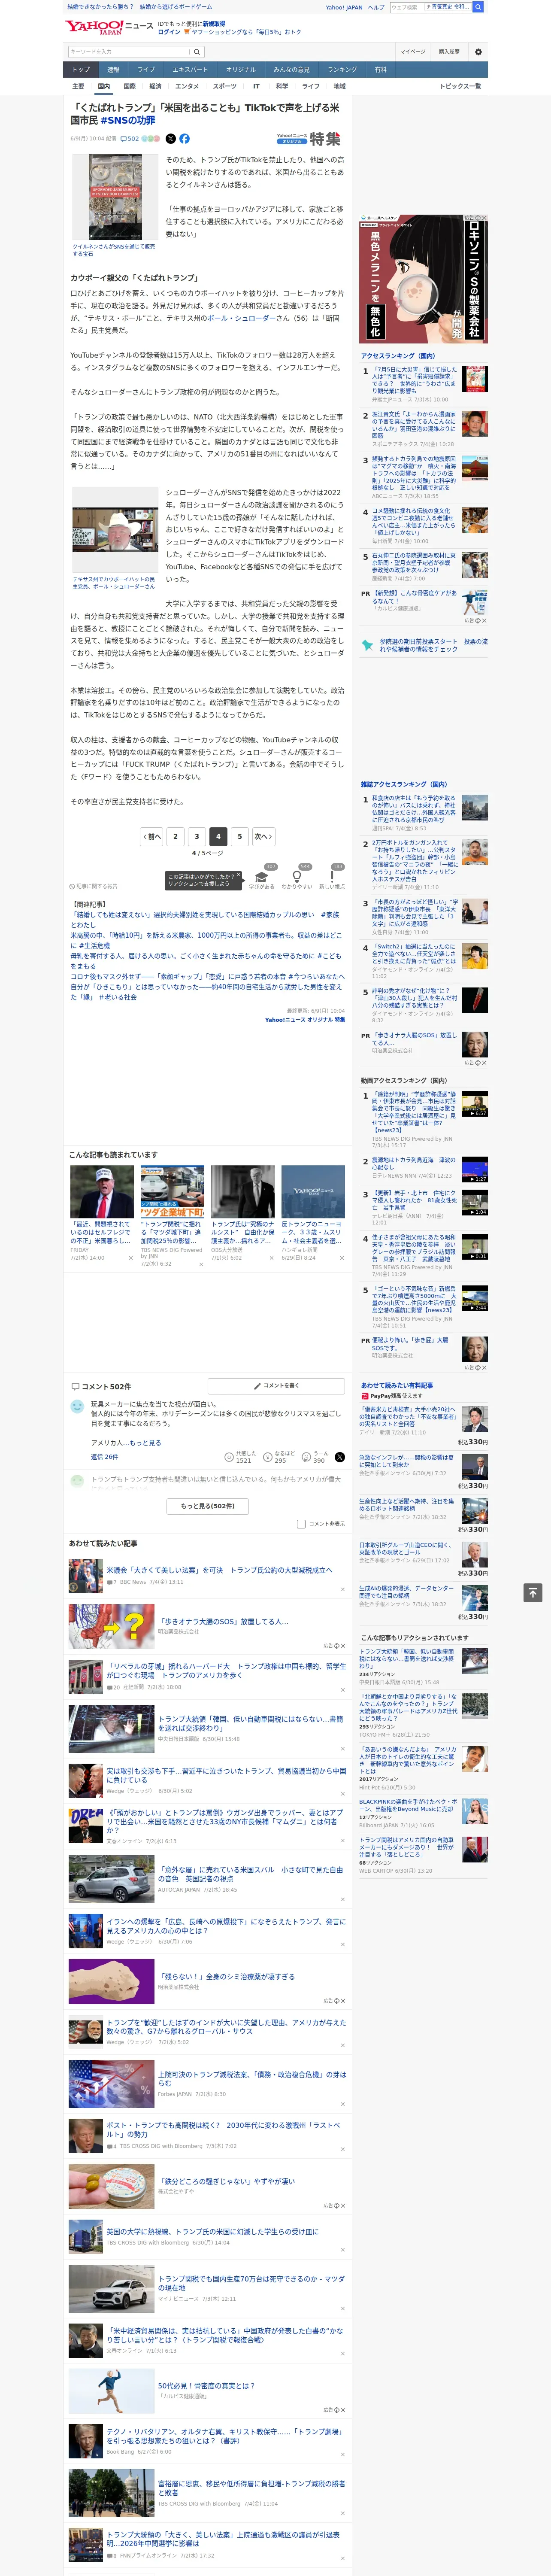Open トランプ関税 マツダの現在地 article

[x=252, y=2283]
